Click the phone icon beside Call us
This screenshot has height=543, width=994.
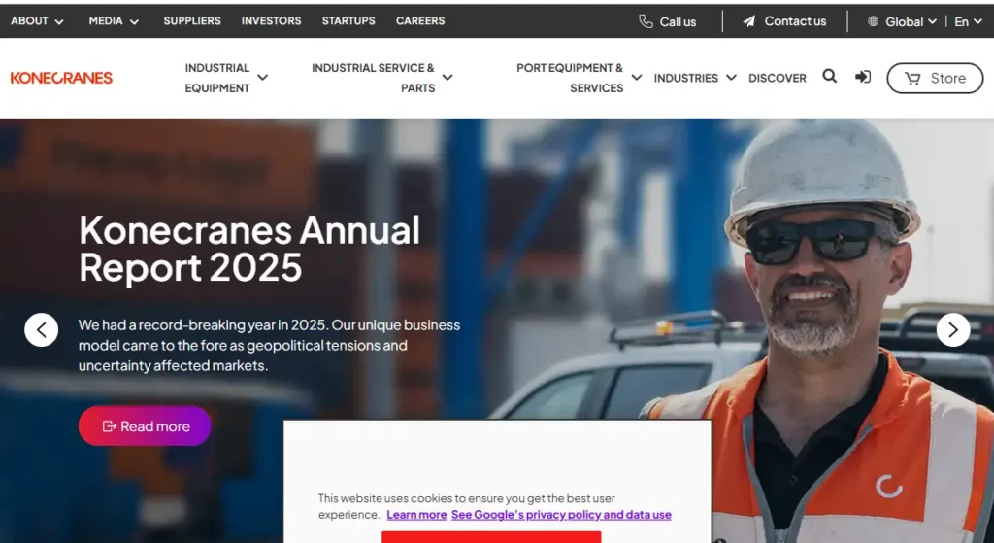(x=646, y=21)
